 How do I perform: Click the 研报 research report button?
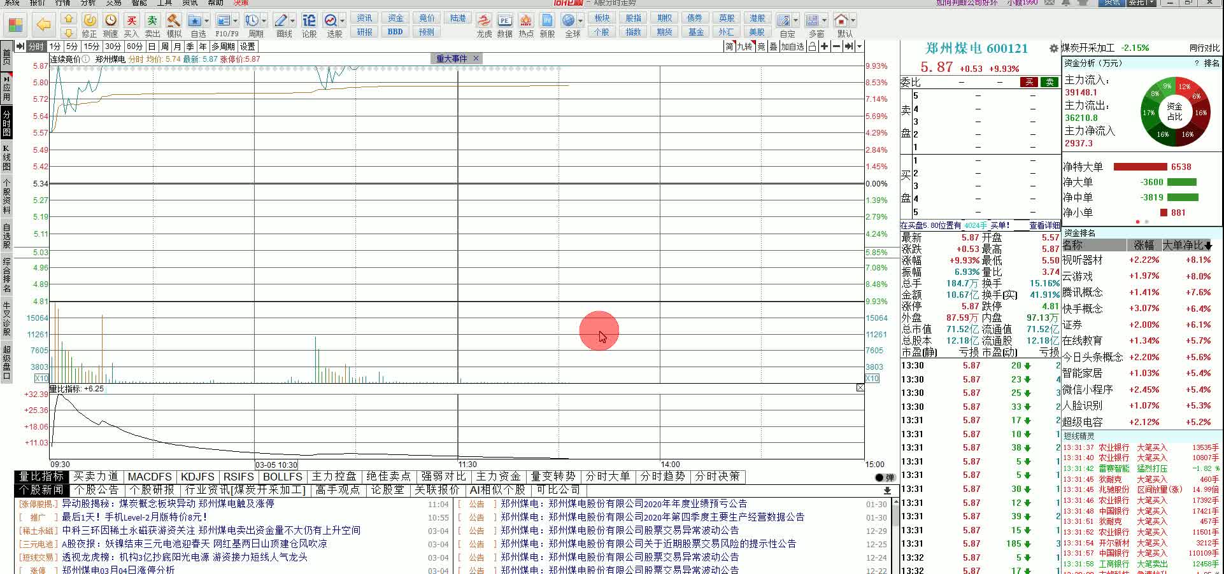coord(364,32)
